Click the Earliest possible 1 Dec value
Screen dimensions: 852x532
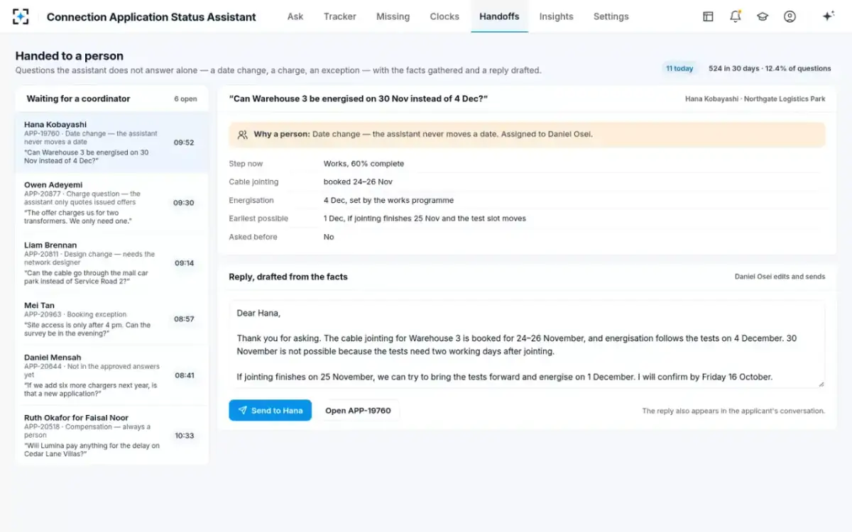(x=425, y=219)
